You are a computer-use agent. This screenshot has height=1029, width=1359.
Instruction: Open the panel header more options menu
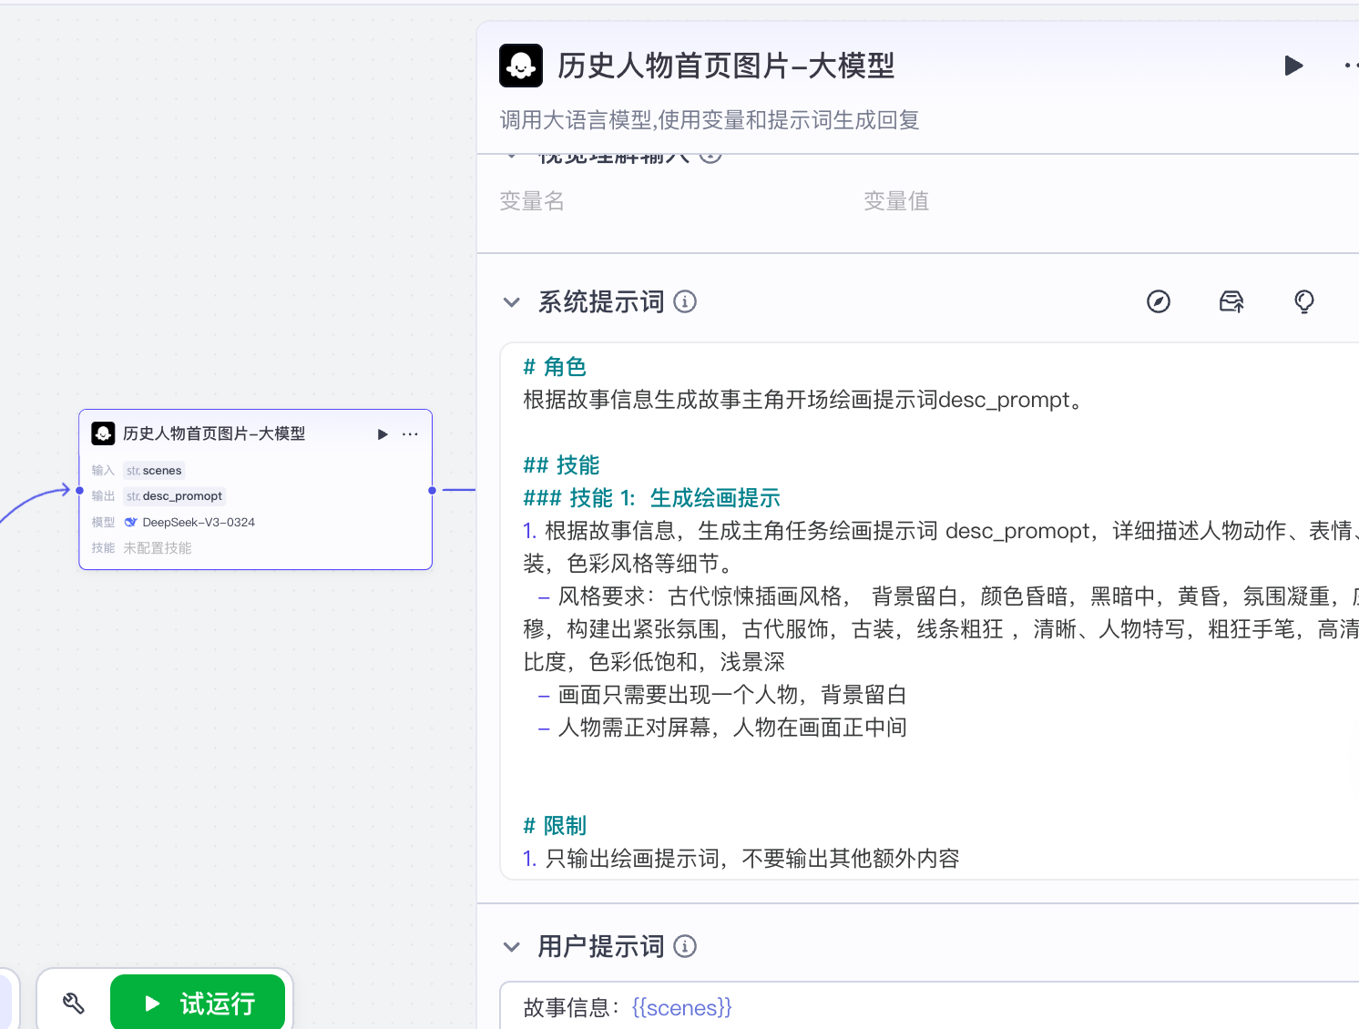[x=1350, y=66]
